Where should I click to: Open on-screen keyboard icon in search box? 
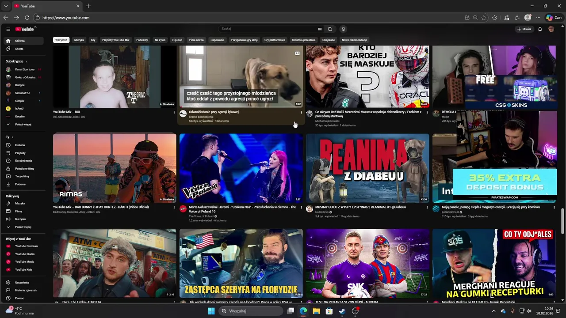pyautogui.click(x=320, y=29)
